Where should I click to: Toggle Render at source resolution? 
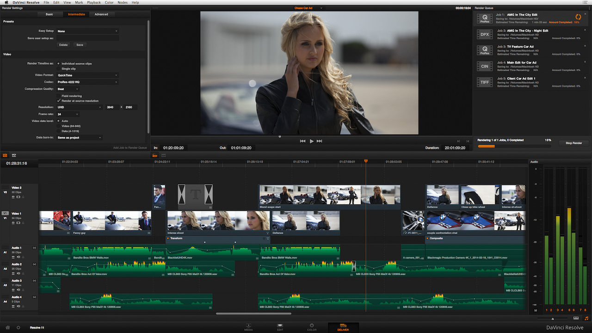coord(58,100)
